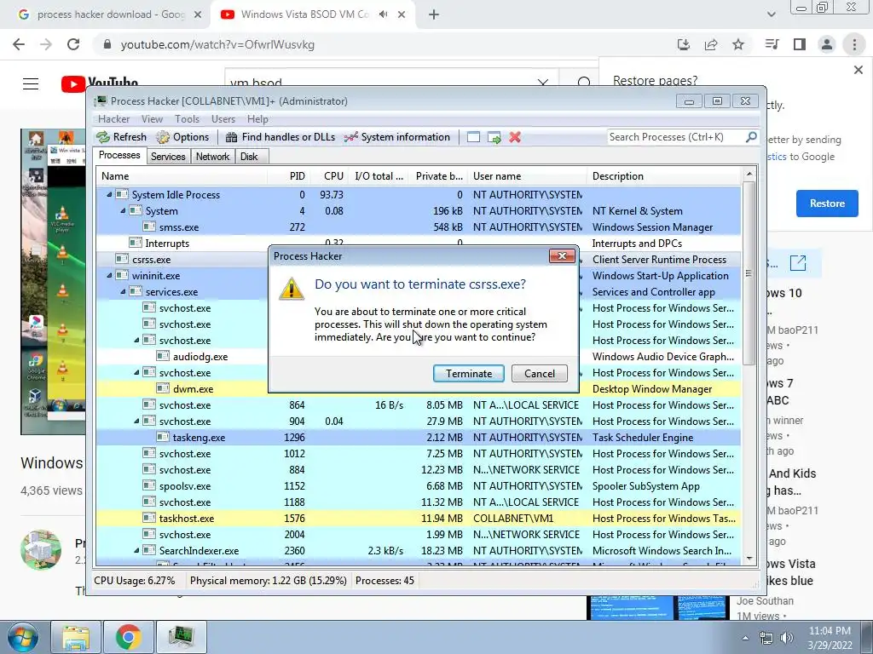The height and width of the screenshot is (654, 873).
Task: Click the Chrome taskbar icon
Action: 128,637
